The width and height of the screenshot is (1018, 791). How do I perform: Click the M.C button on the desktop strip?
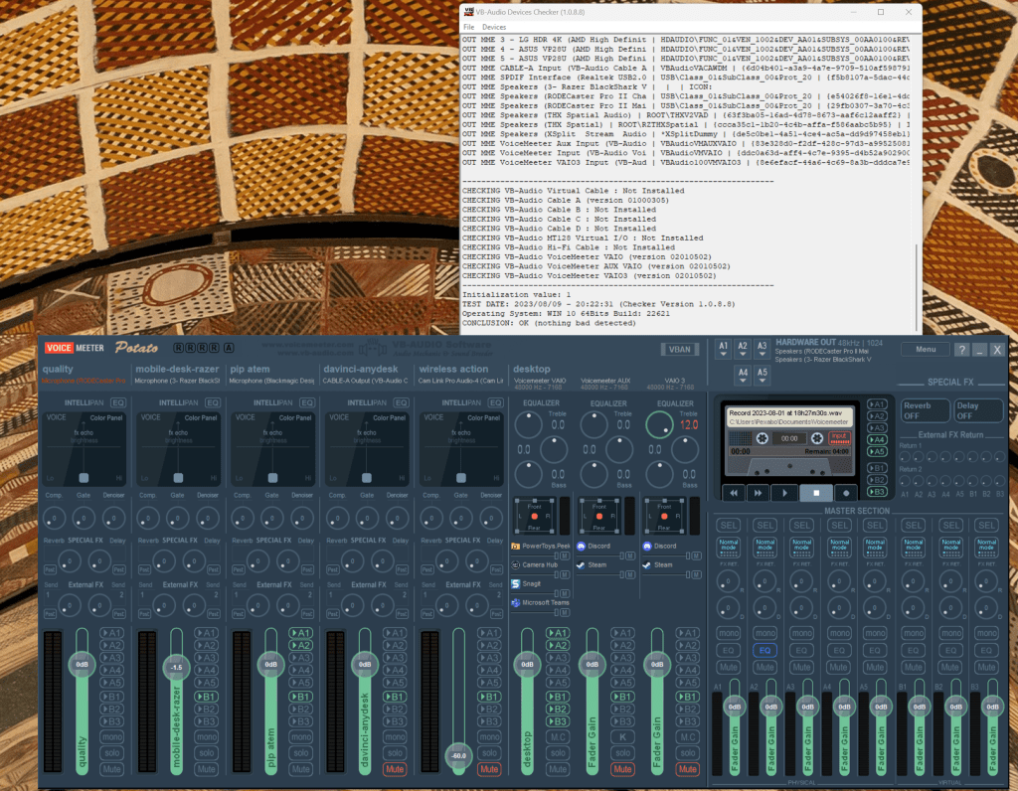point(558,737)
